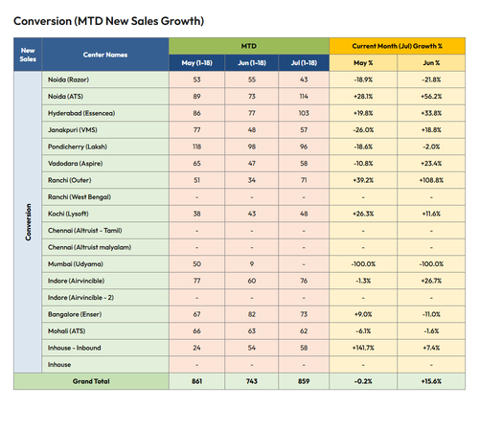This screenshot has width=479, height=431.
Task: Click Indore (Airvincible) May % value -1.3%
Action: point(363,281)
